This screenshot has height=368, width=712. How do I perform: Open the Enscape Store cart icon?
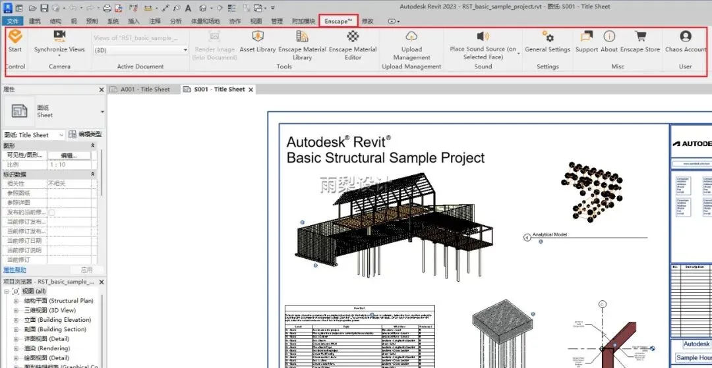click(640, 36)
